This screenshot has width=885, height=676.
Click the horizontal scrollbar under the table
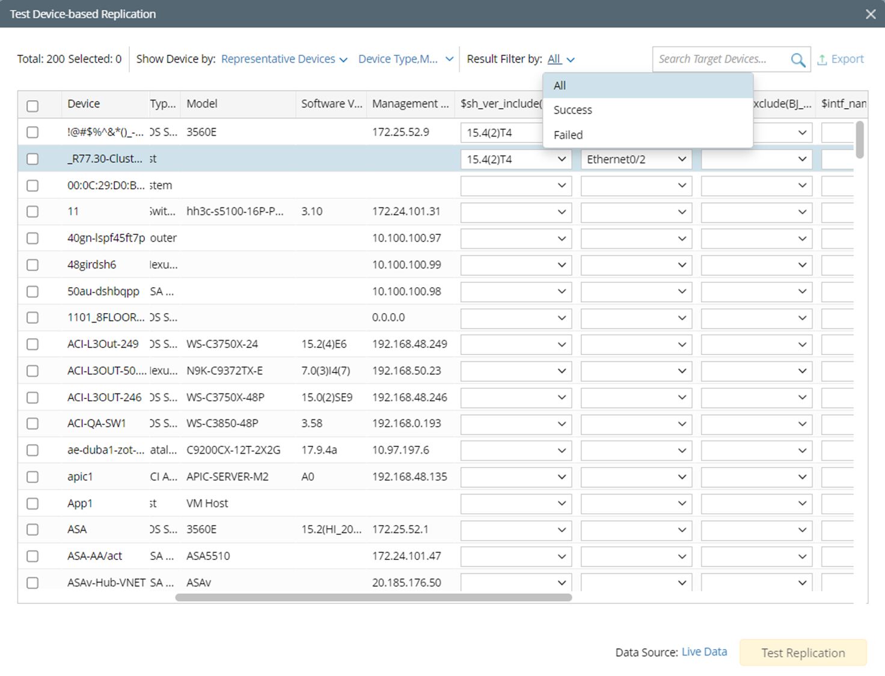(x=373, y=597)
